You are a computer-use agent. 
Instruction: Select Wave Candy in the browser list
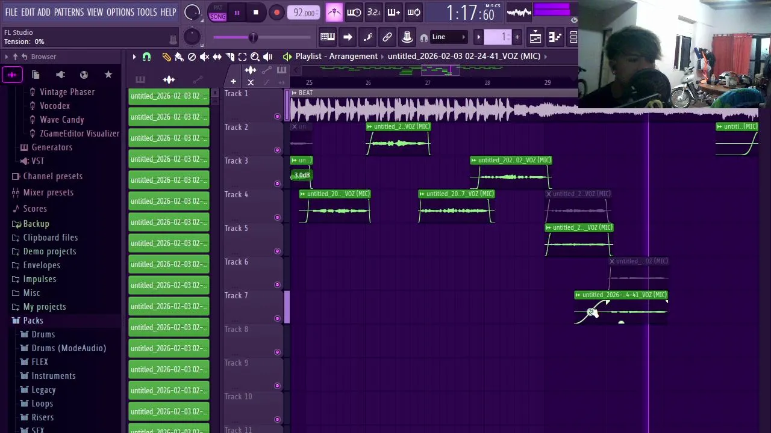(61, 120)
